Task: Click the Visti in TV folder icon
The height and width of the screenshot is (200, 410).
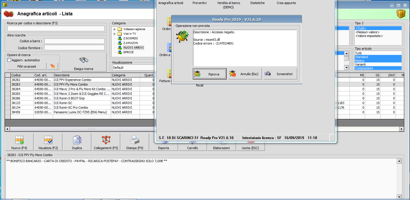Action: tap(119, 34)
